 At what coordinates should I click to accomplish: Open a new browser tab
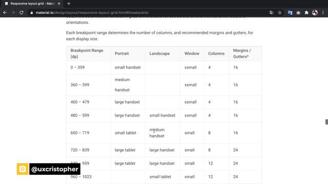(69, 4)
